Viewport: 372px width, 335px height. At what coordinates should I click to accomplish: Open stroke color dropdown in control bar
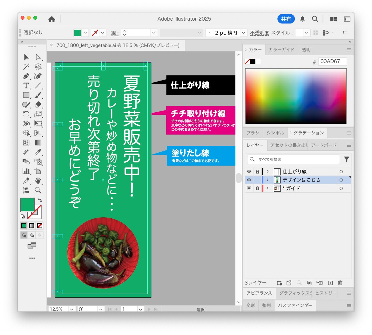coord(103,33)
